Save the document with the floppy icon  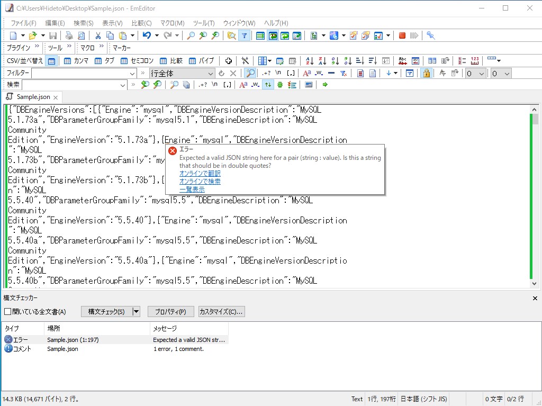53,35
